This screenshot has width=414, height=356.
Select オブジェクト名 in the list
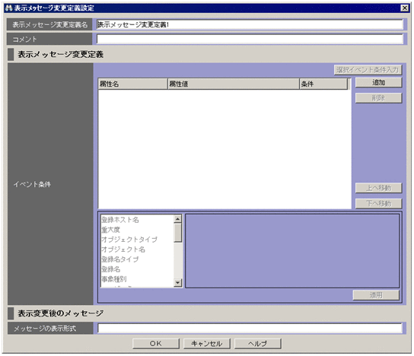coord(137,250)
